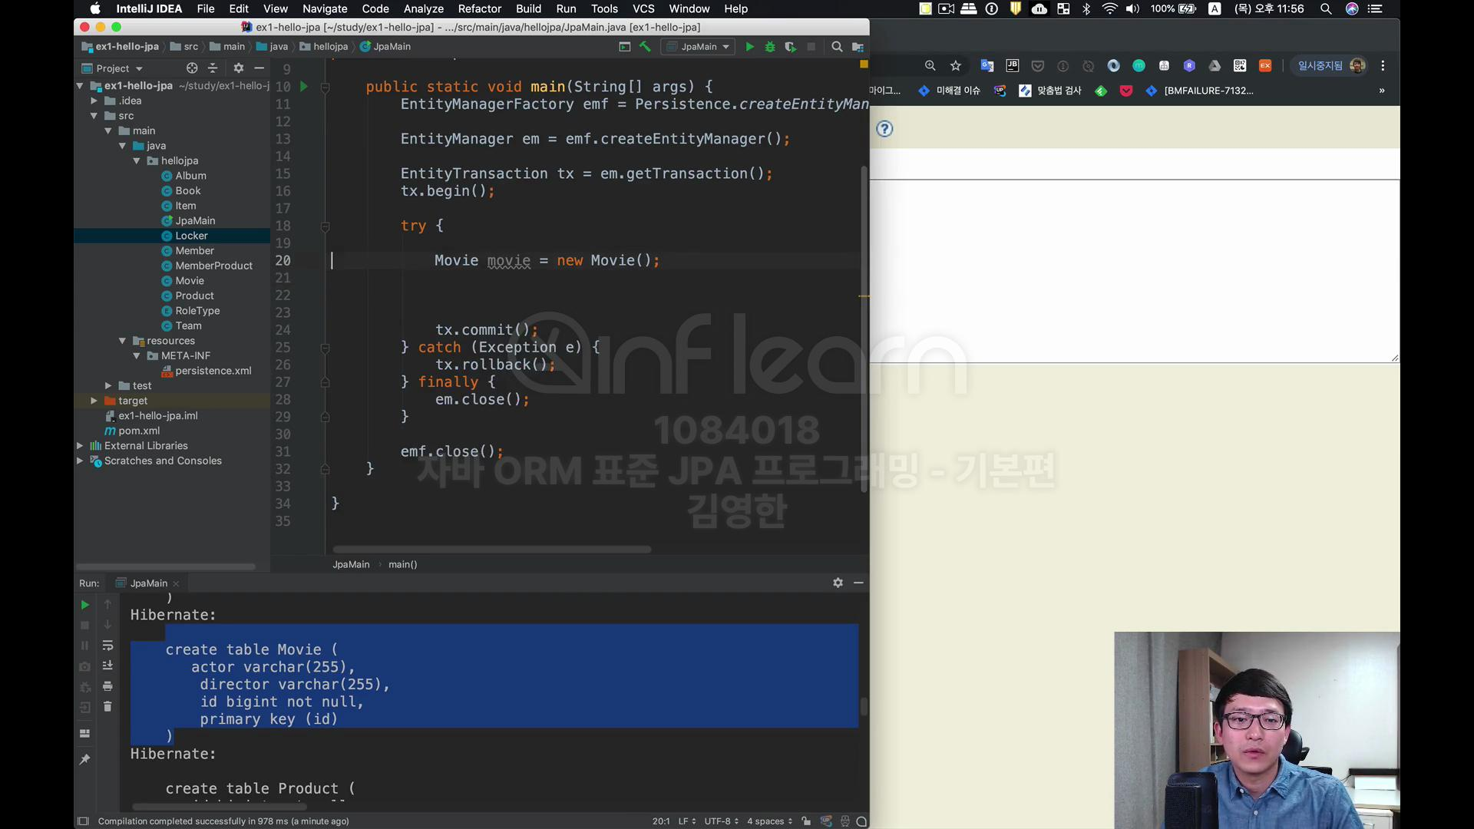Toggle soft-wrap in Run console
Viewport: 1474px width, 829px height.
coord(107,646)
